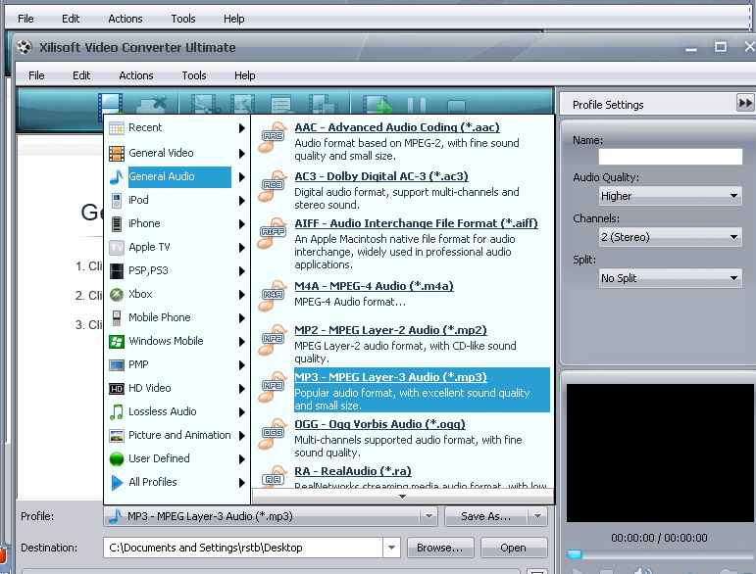Click the preview time 00:00:00 / 00:00:00

(x=659, y=538)
